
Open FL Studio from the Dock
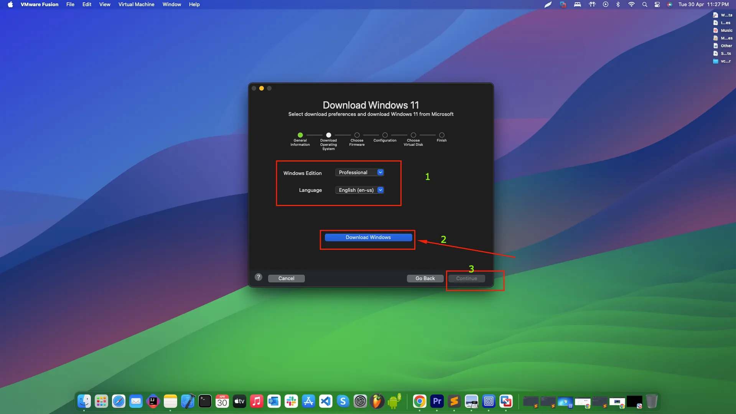point(377,401)
